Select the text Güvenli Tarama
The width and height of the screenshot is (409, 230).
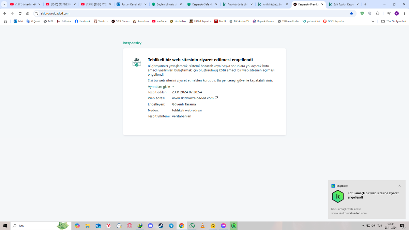click(184, 104)
